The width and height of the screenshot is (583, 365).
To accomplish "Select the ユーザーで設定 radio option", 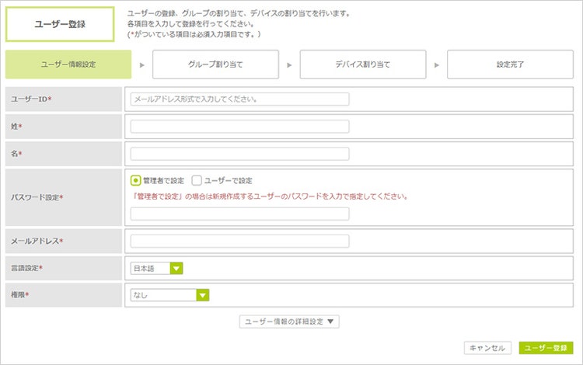I will click(197, 180).
